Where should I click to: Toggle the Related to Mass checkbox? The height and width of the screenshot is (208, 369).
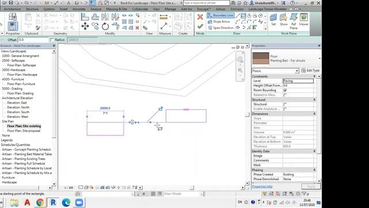pyautogui.click(x=285, y=95)
